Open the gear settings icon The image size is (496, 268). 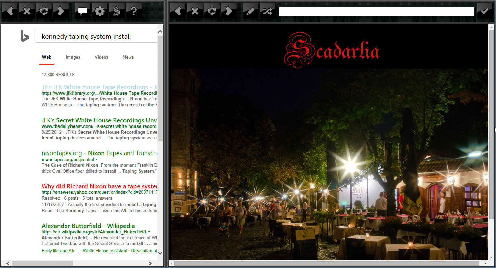(100, 11)
